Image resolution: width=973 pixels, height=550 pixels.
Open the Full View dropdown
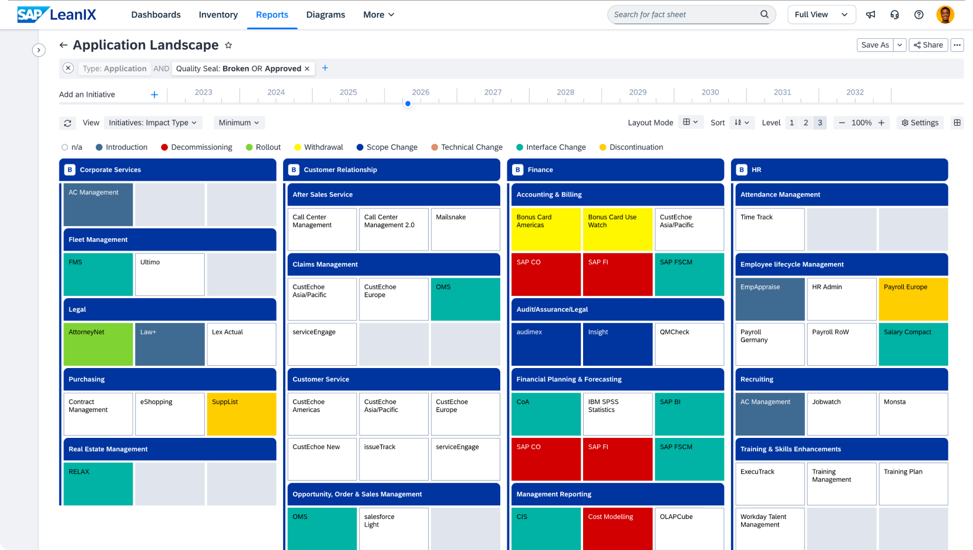click(822, 15)
